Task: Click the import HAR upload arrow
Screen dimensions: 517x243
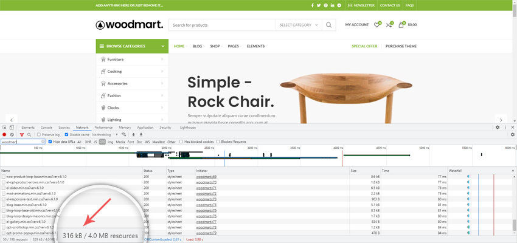Action: [134, 135]
